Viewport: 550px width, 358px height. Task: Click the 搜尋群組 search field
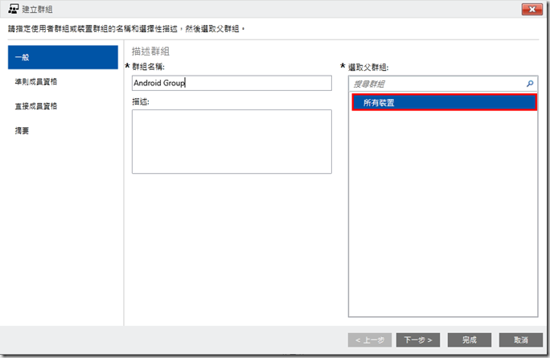pyautogui.click(x=434, y=84)
